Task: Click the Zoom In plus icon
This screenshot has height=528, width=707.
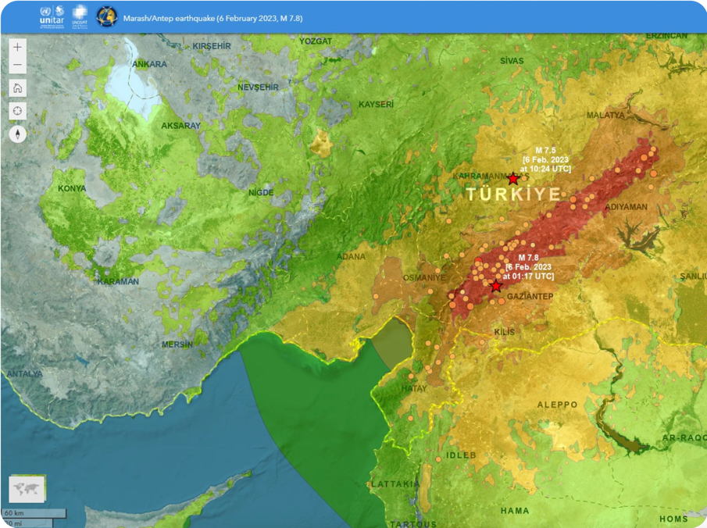Action: coord(16,47)
